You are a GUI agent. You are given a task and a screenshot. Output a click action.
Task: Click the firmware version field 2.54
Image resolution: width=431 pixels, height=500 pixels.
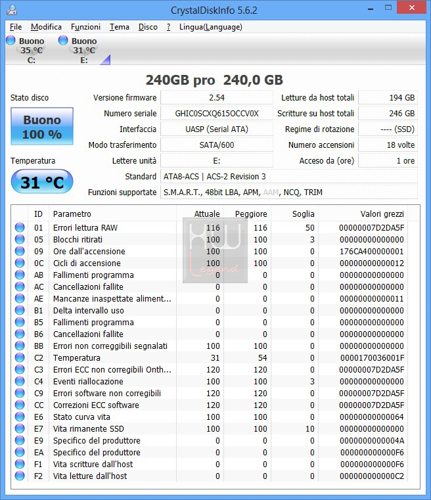coord(217,98)
